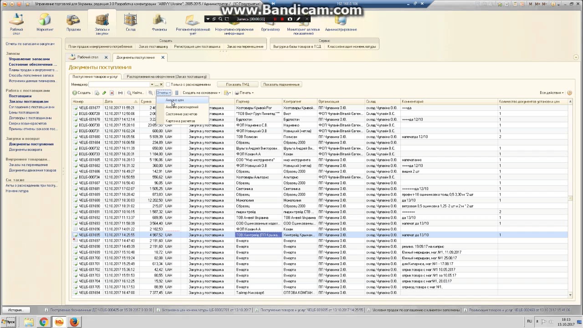This screenshot has width=583, height=328.
Task: Open the Маркетинг section
Action: tap(45, 23)
